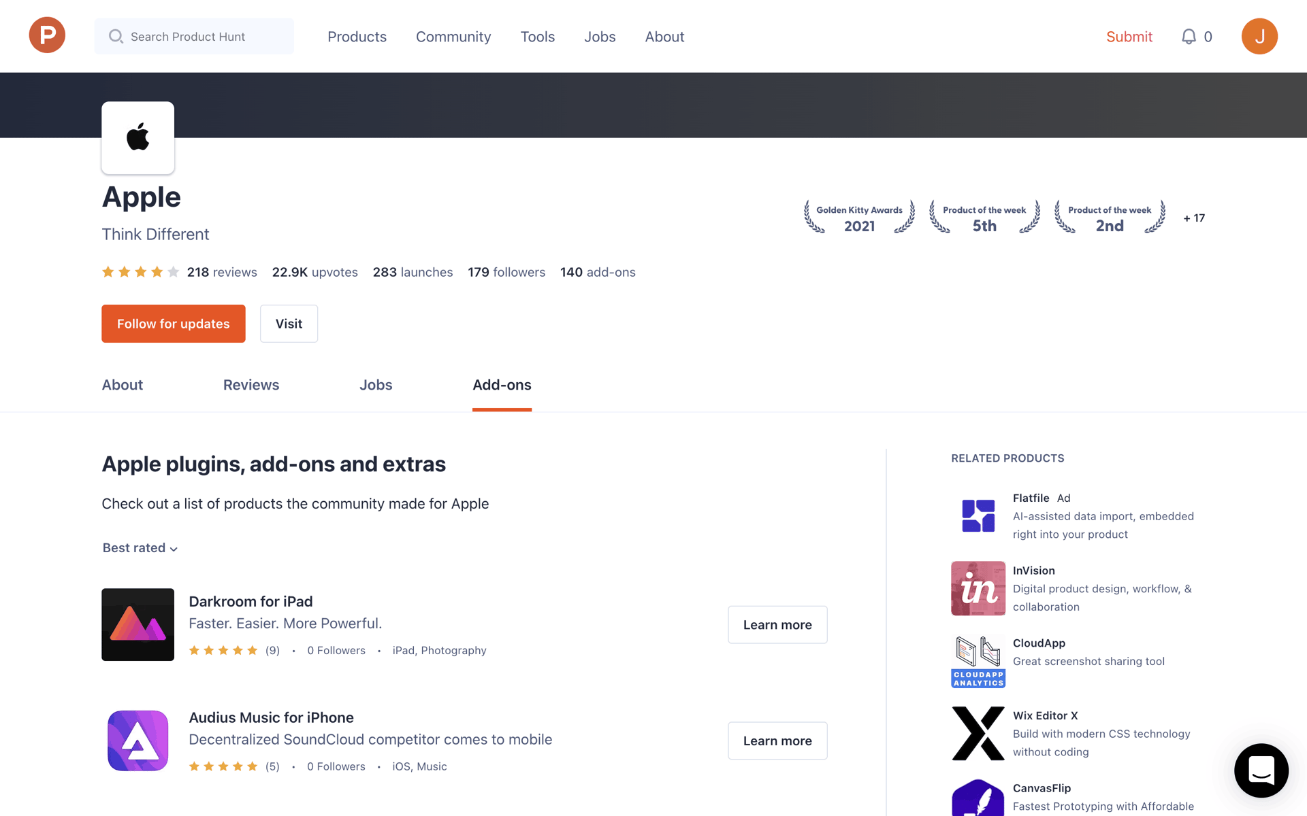Open the Products nav menu
The width and height of the screenshot is (1307, 816).
coord(357,37)
